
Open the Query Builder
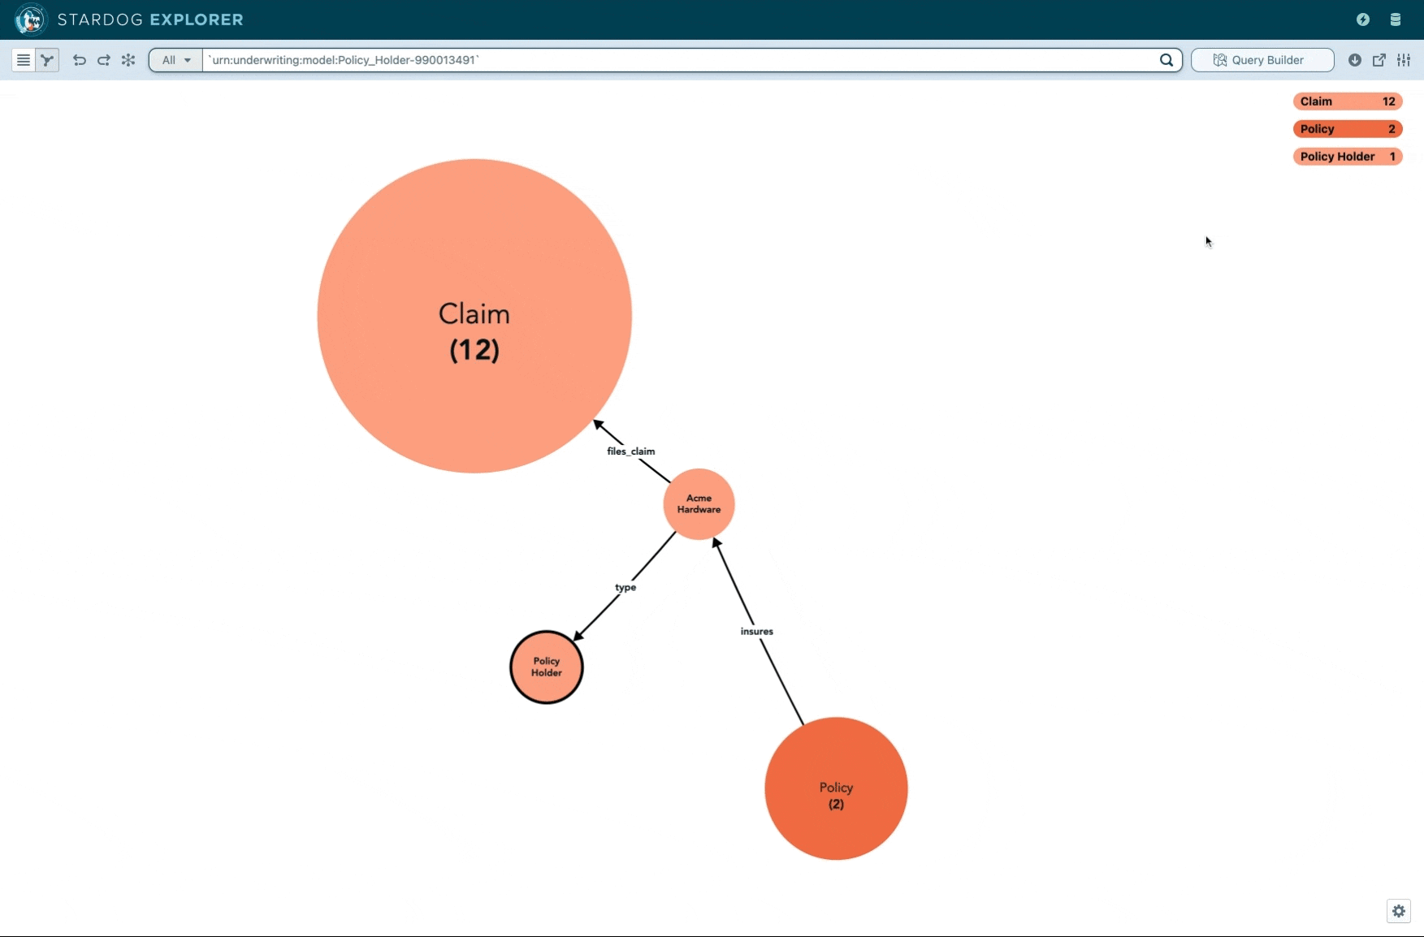pos(1262,60)
